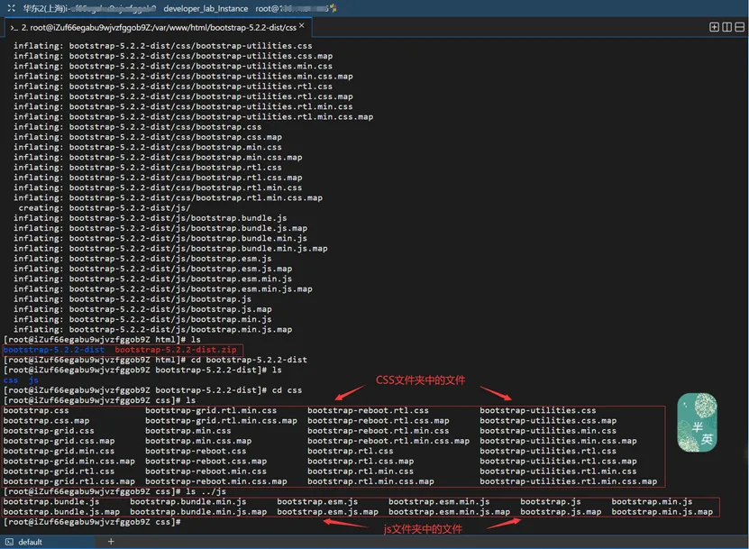Click bootstrap-grid.rtl.min.css.map in the listing
This screenshot has height=549, width=749.
(221, 421)
